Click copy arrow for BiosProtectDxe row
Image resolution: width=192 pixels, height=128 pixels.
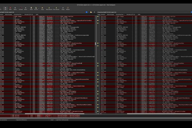98,43
